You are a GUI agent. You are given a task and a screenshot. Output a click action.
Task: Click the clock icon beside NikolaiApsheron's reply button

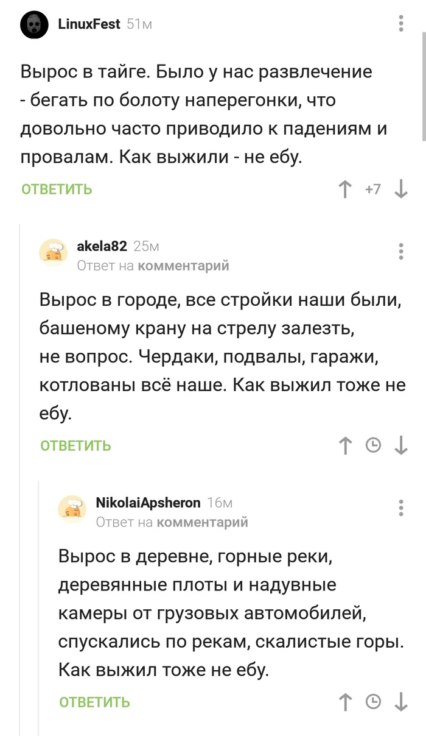[375, 702]
